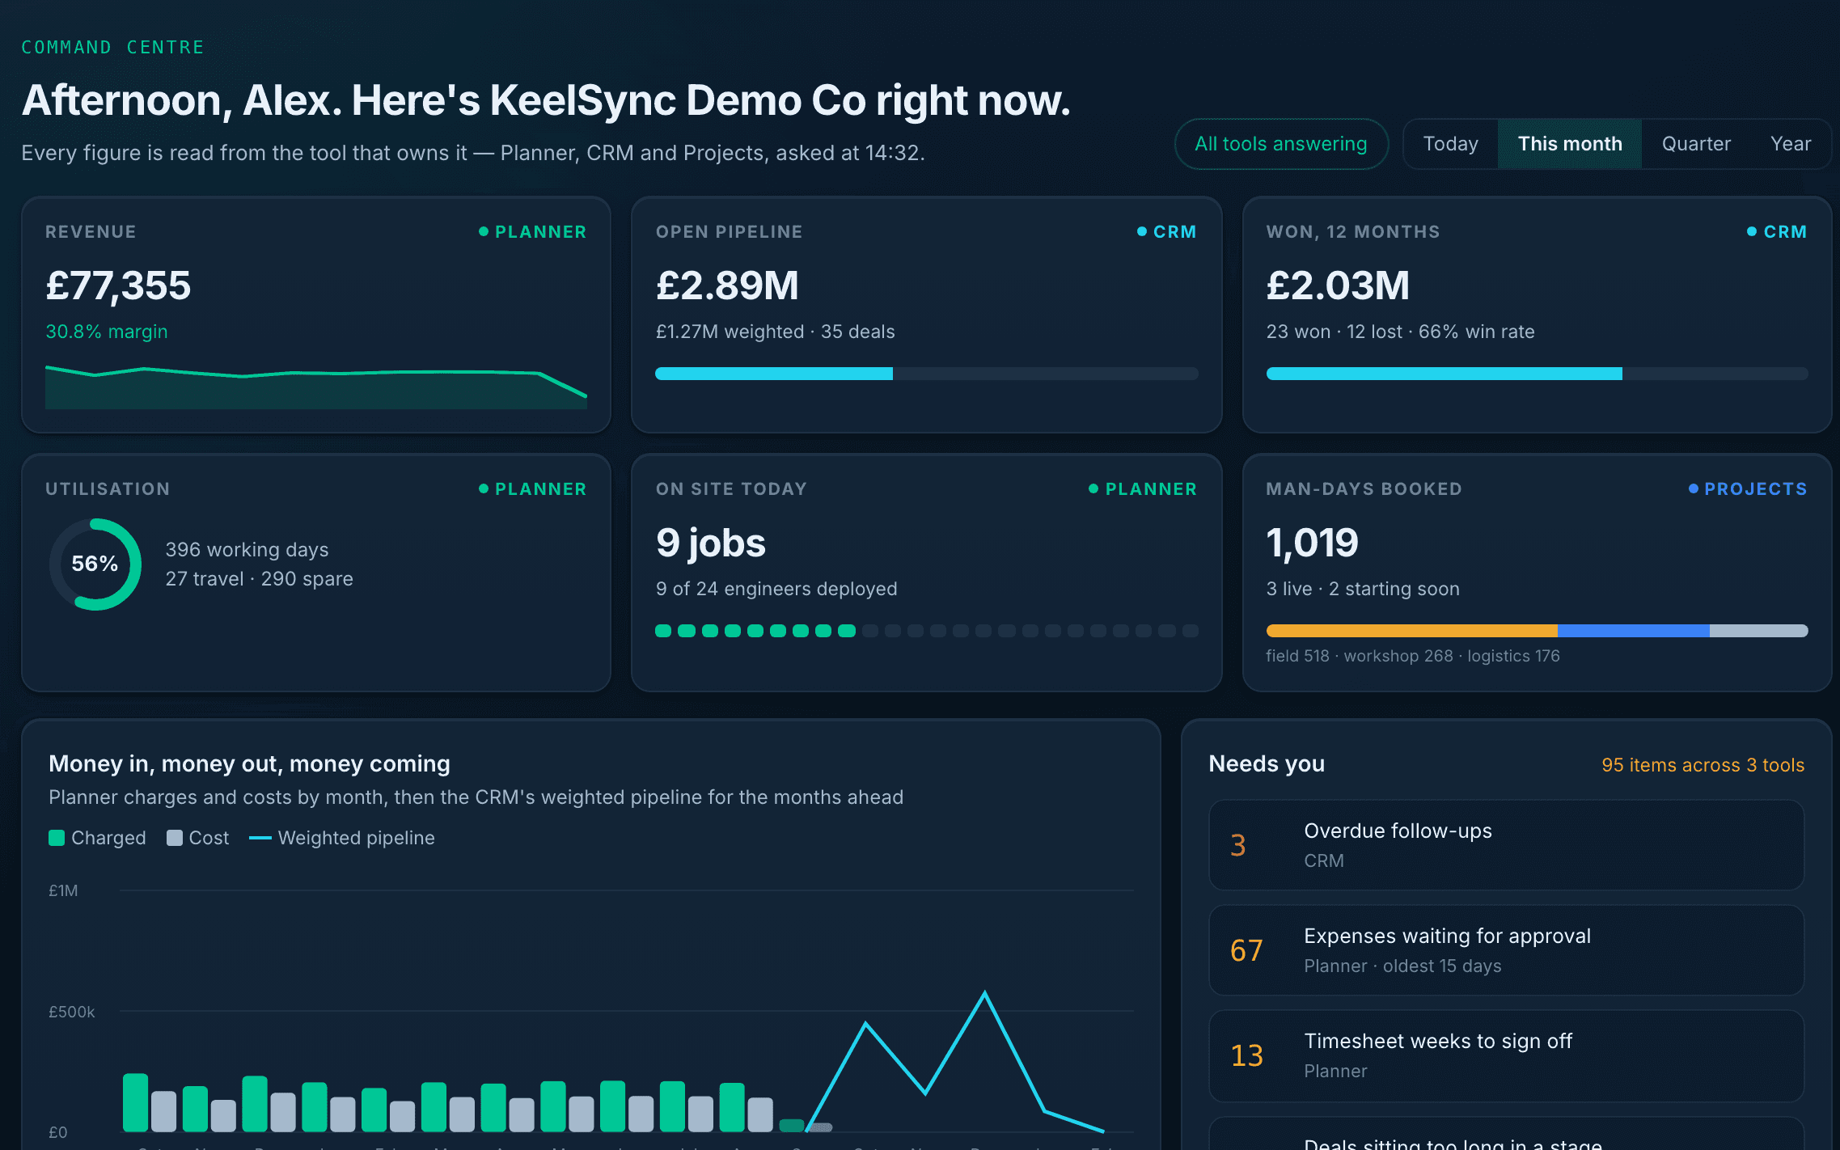Click the 66% win rate progress bar
Screen dimensions: 1840x1150
pos(1537,374)
